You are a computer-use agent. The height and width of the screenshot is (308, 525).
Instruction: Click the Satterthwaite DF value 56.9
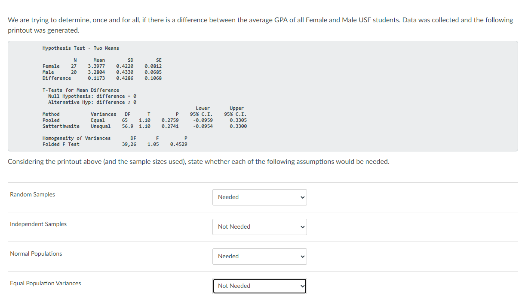pyautogui.click(x=127, y=127)
